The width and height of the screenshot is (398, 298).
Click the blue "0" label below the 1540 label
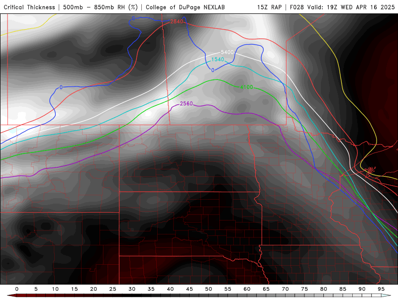(x=213, y=70)
